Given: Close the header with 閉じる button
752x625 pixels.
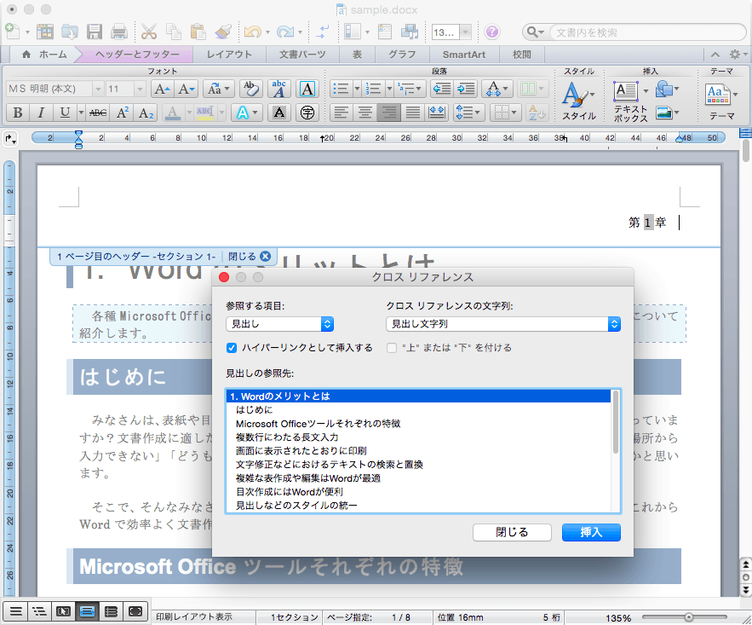Looking at the screenshot, I should (250, 257).
